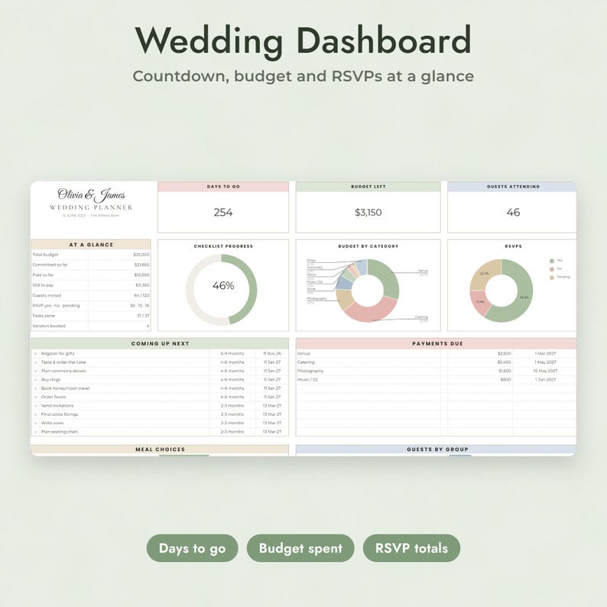Click the $3,500 Venue payment amount
Screen dimensions: 607x607
[505, 354]
